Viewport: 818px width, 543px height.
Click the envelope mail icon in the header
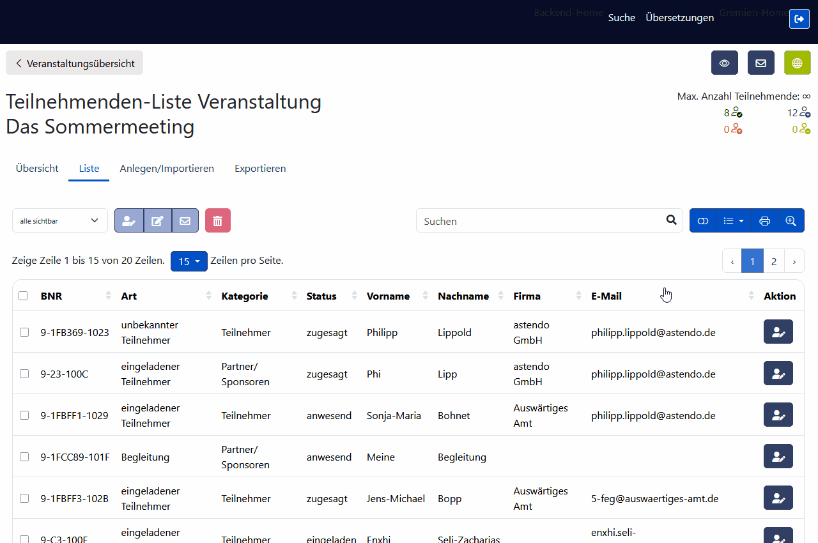point(760,63)
